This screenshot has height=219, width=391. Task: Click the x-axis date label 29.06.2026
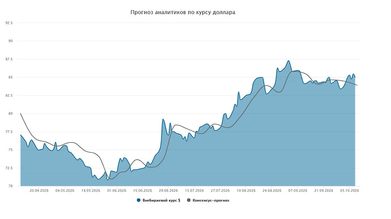pyautogui.click(x=168, y=190)
